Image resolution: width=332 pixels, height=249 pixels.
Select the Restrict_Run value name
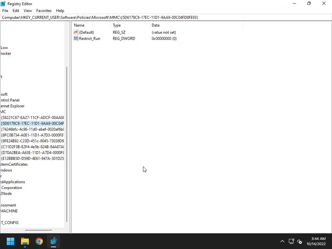point(89,39)
